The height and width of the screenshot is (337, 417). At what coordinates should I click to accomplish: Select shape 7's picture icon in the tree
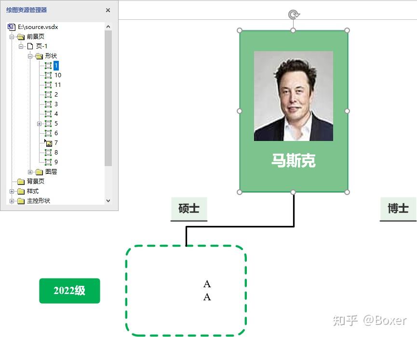(x=48, y=142)
